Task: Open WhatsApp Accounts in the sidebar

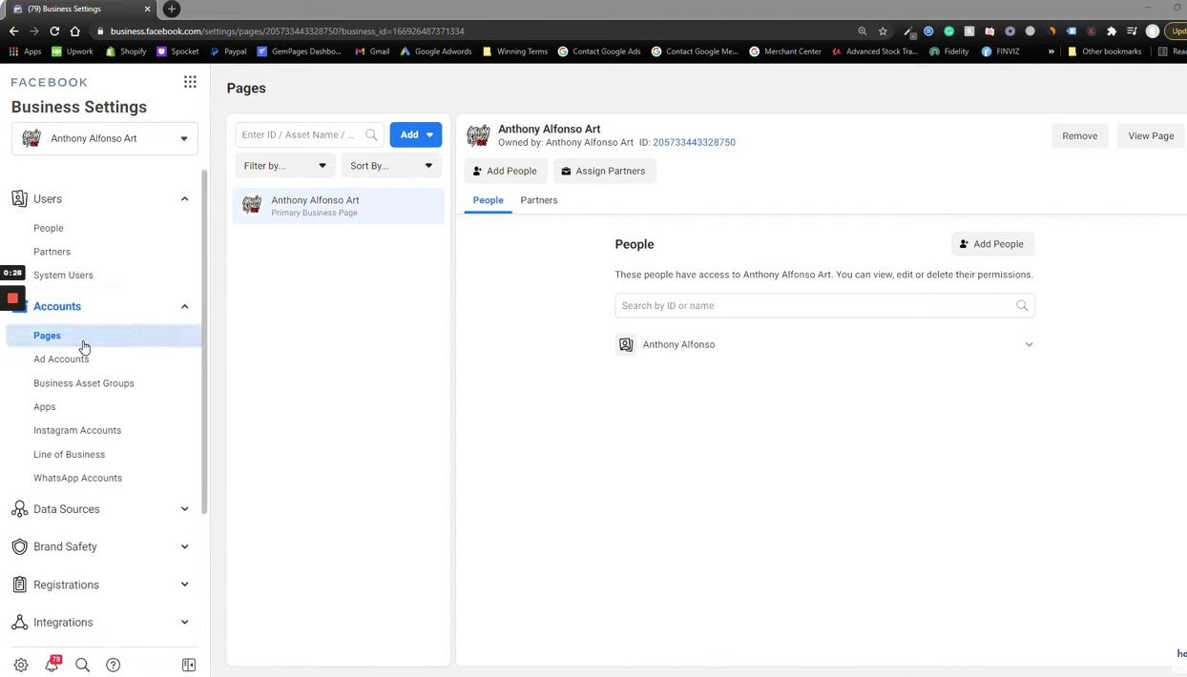Action: pos(77,478)
